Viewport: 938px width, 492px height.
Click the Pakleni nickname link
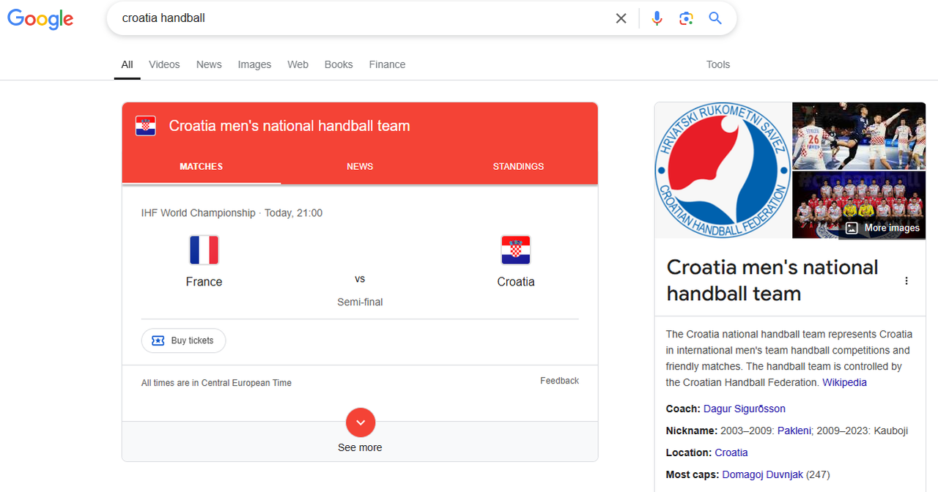(794, 430)
